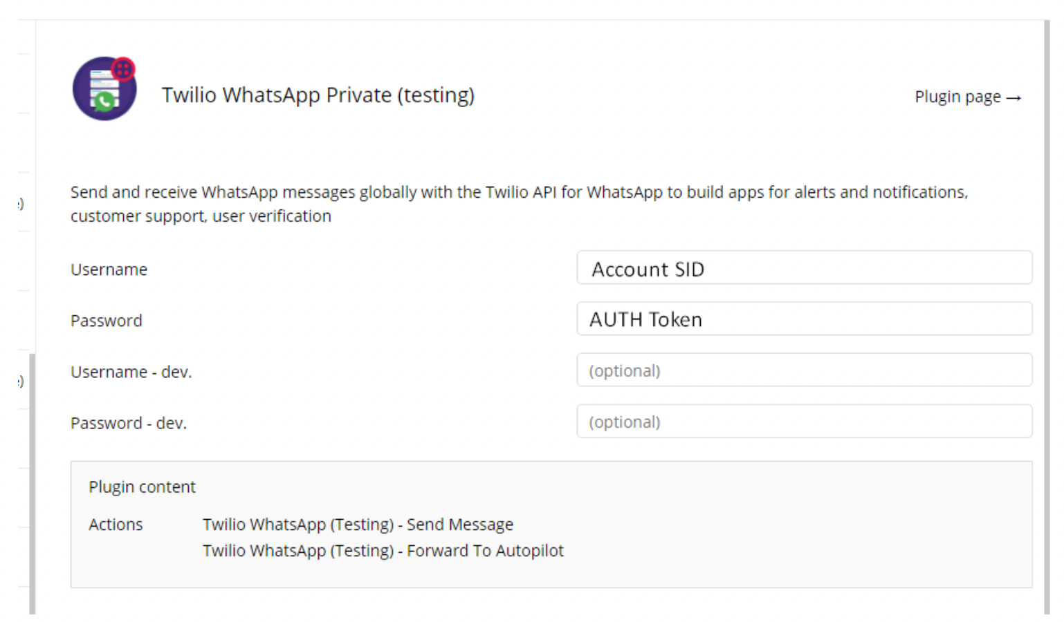Click the arrow next to Plugin page
1064x622 pixels.
point(1013,98)
